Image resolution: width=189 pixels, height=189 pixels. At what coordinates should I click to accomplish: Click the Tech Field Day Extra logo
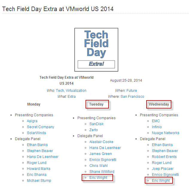point(96,49)
